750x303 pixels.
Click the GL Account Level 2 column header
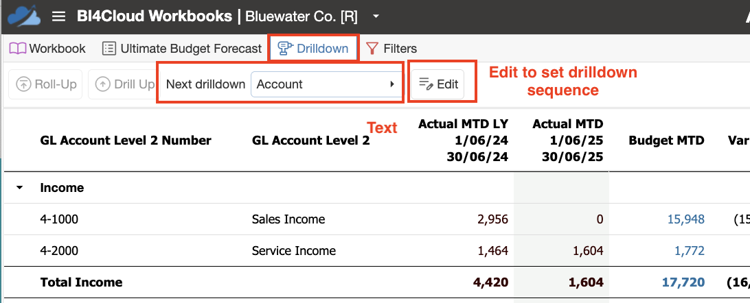(x=310, y=141)
